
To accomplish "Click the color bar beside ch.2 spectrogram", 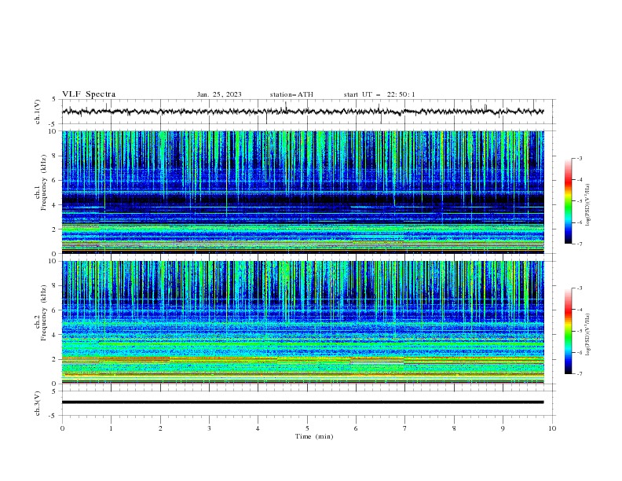I will (x=569, y=331).
